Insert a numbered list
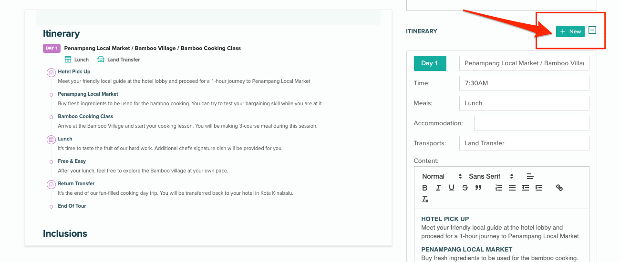This screenshot has height=262, width=620. point(499,188)
